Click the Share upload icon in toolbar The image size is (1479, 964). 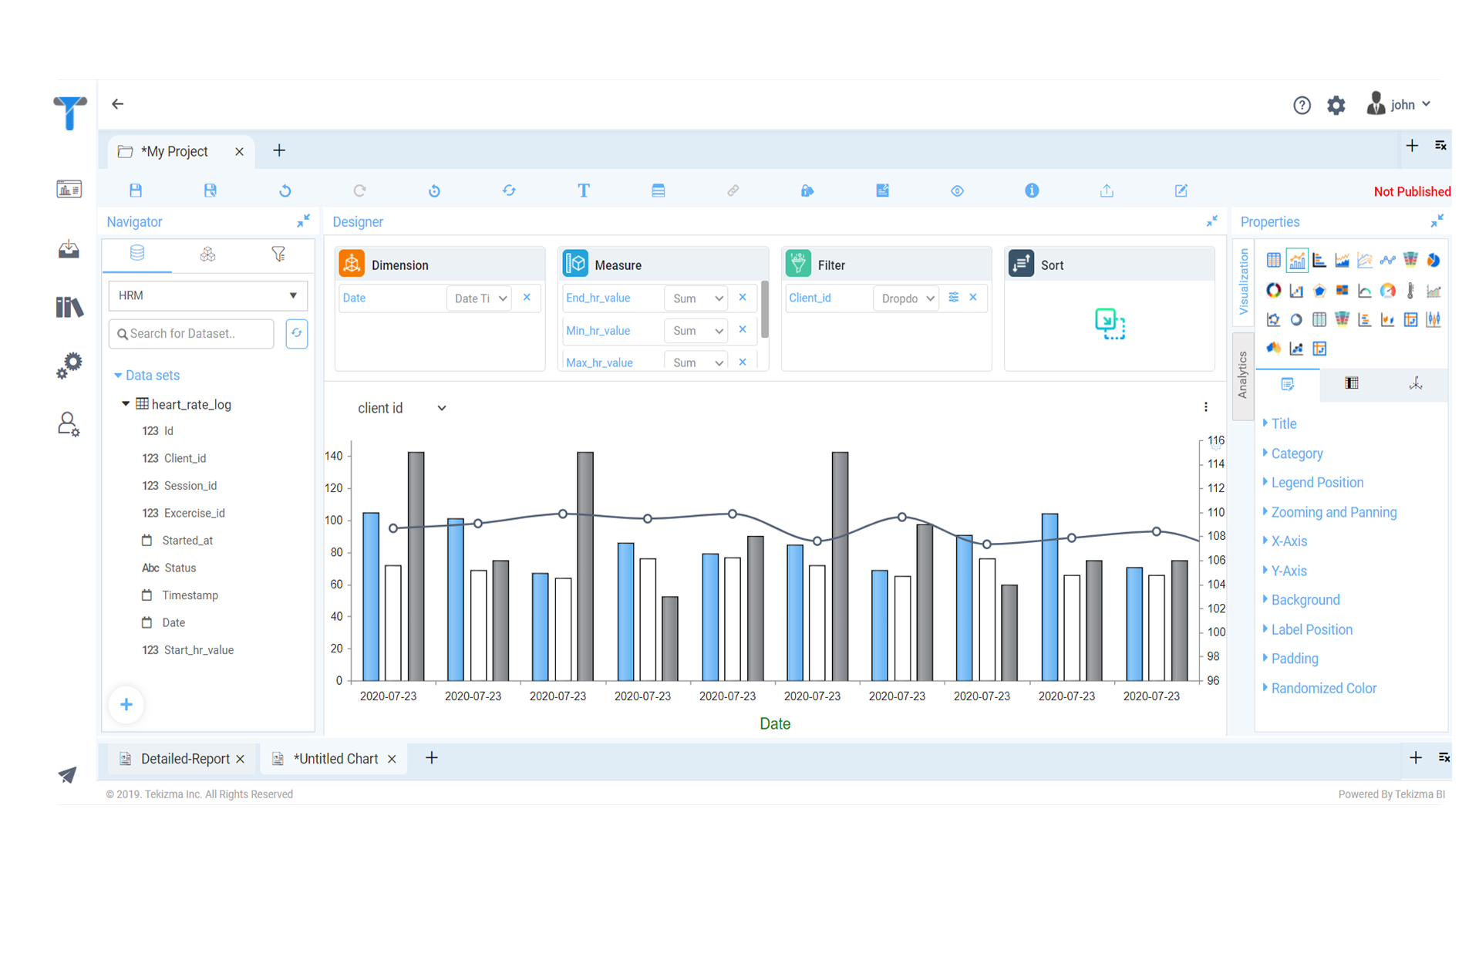pos(1107,190)
